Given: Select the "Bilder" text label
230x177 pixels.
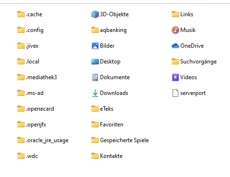Looking at the screenshot, I should tap(107, 46).
